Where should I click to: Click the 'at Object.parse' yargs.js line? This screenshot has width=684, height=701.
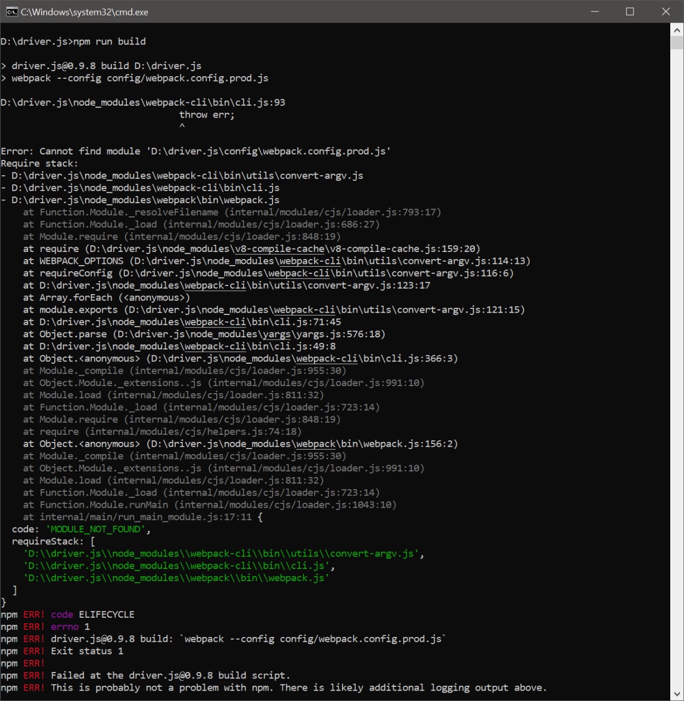[204, 334]
